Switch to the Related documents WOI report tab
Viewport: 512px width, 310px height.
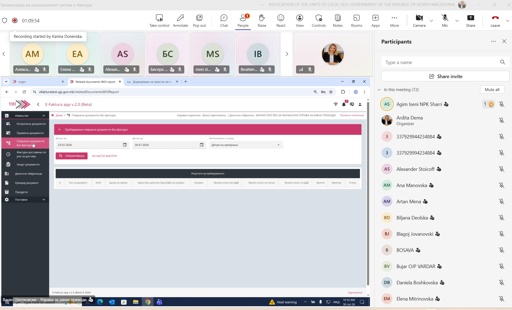95,82
